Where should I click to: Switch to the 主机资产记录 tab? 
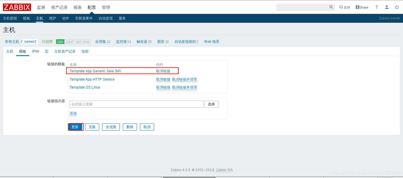[x=65, y=51]
